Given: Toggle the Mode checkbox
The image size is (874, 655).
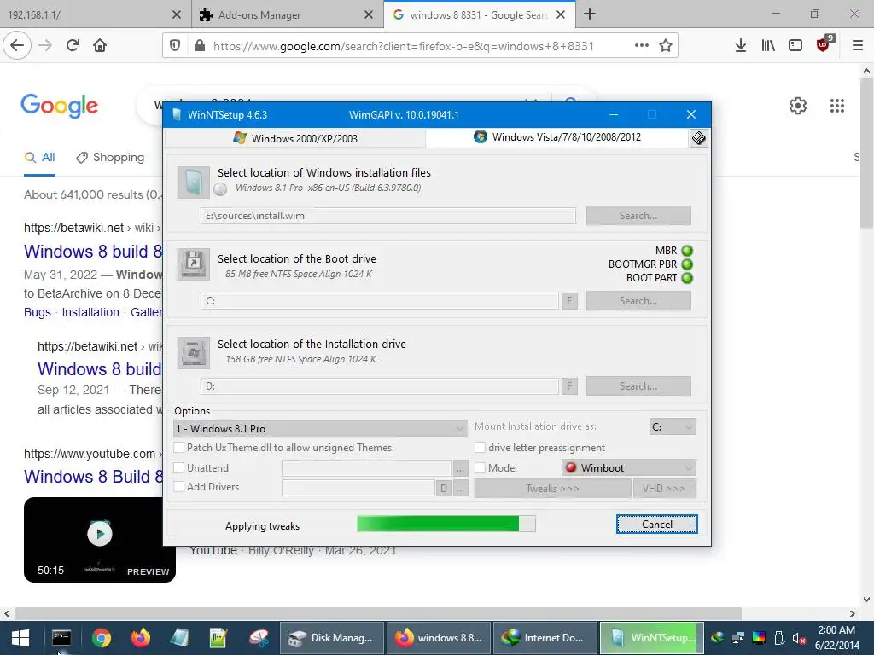Looking at the screenshot, I should click(480, 468).
